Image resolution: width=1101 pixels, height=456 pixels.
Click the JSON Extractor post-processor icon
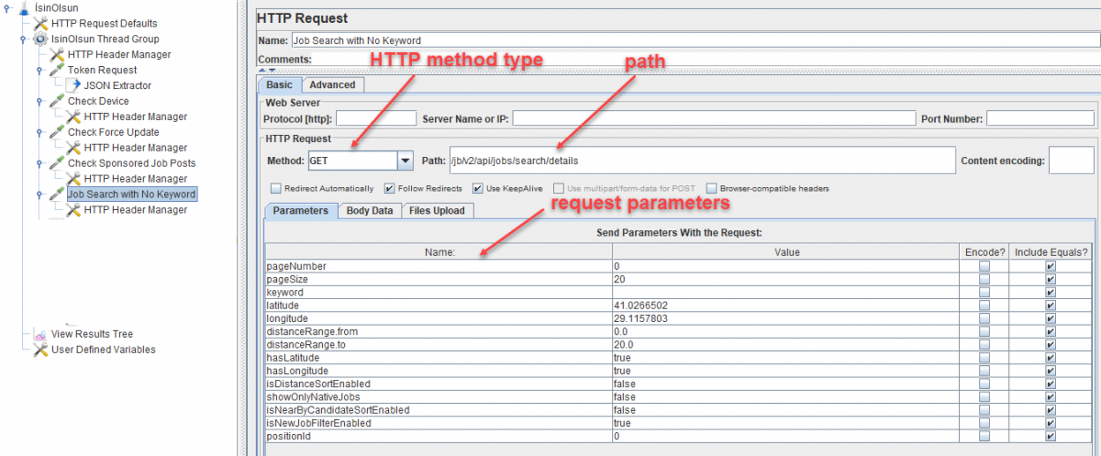[x=73, y=85]
